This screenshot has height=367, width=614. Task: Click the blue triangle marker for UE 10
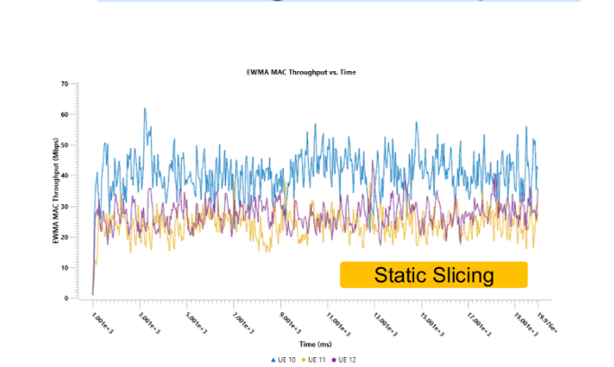[273, 359]
